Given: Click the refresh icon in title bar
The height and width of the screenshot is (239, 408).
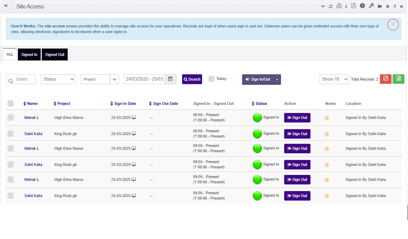Looking at the screenshot, I should tap(330, 6).
